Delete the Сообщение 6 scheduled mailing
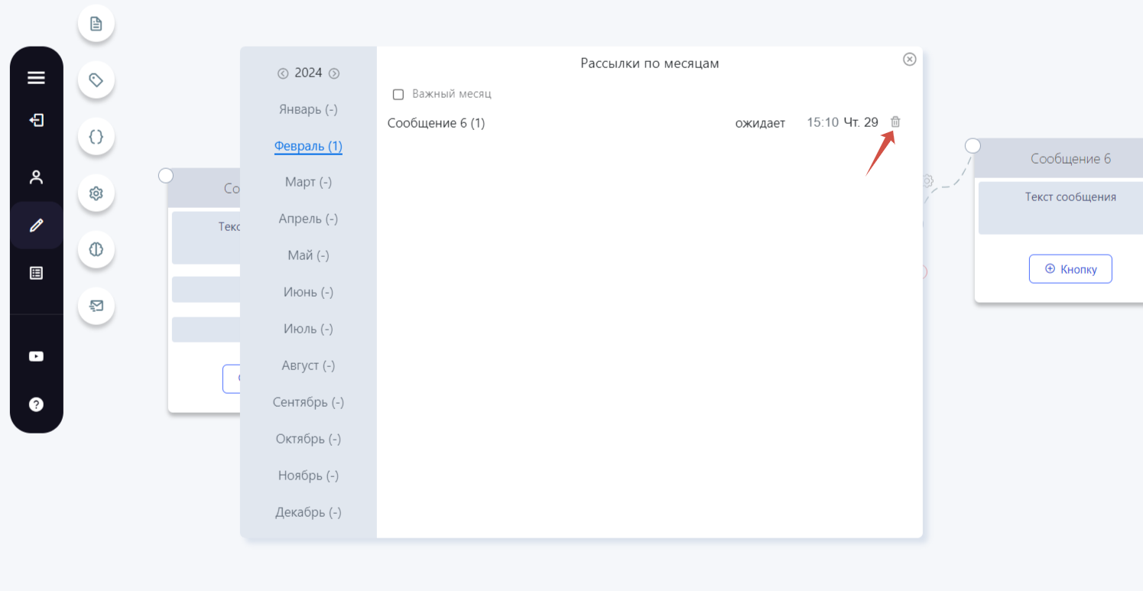This screenshot has height=591, width=1143. pyautogui.click(x=895, y=122)
